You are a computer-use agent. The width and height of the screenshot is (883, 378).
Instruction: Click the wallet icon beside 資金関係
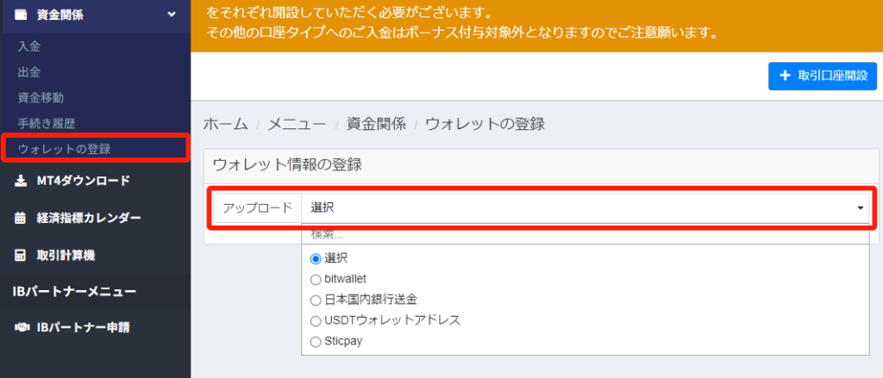click(22, 14)
